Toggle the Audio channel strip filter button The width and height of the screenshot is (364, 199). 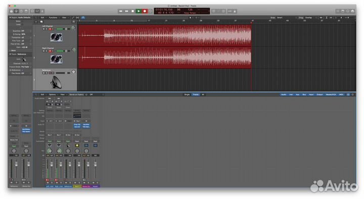pos(284,94)
